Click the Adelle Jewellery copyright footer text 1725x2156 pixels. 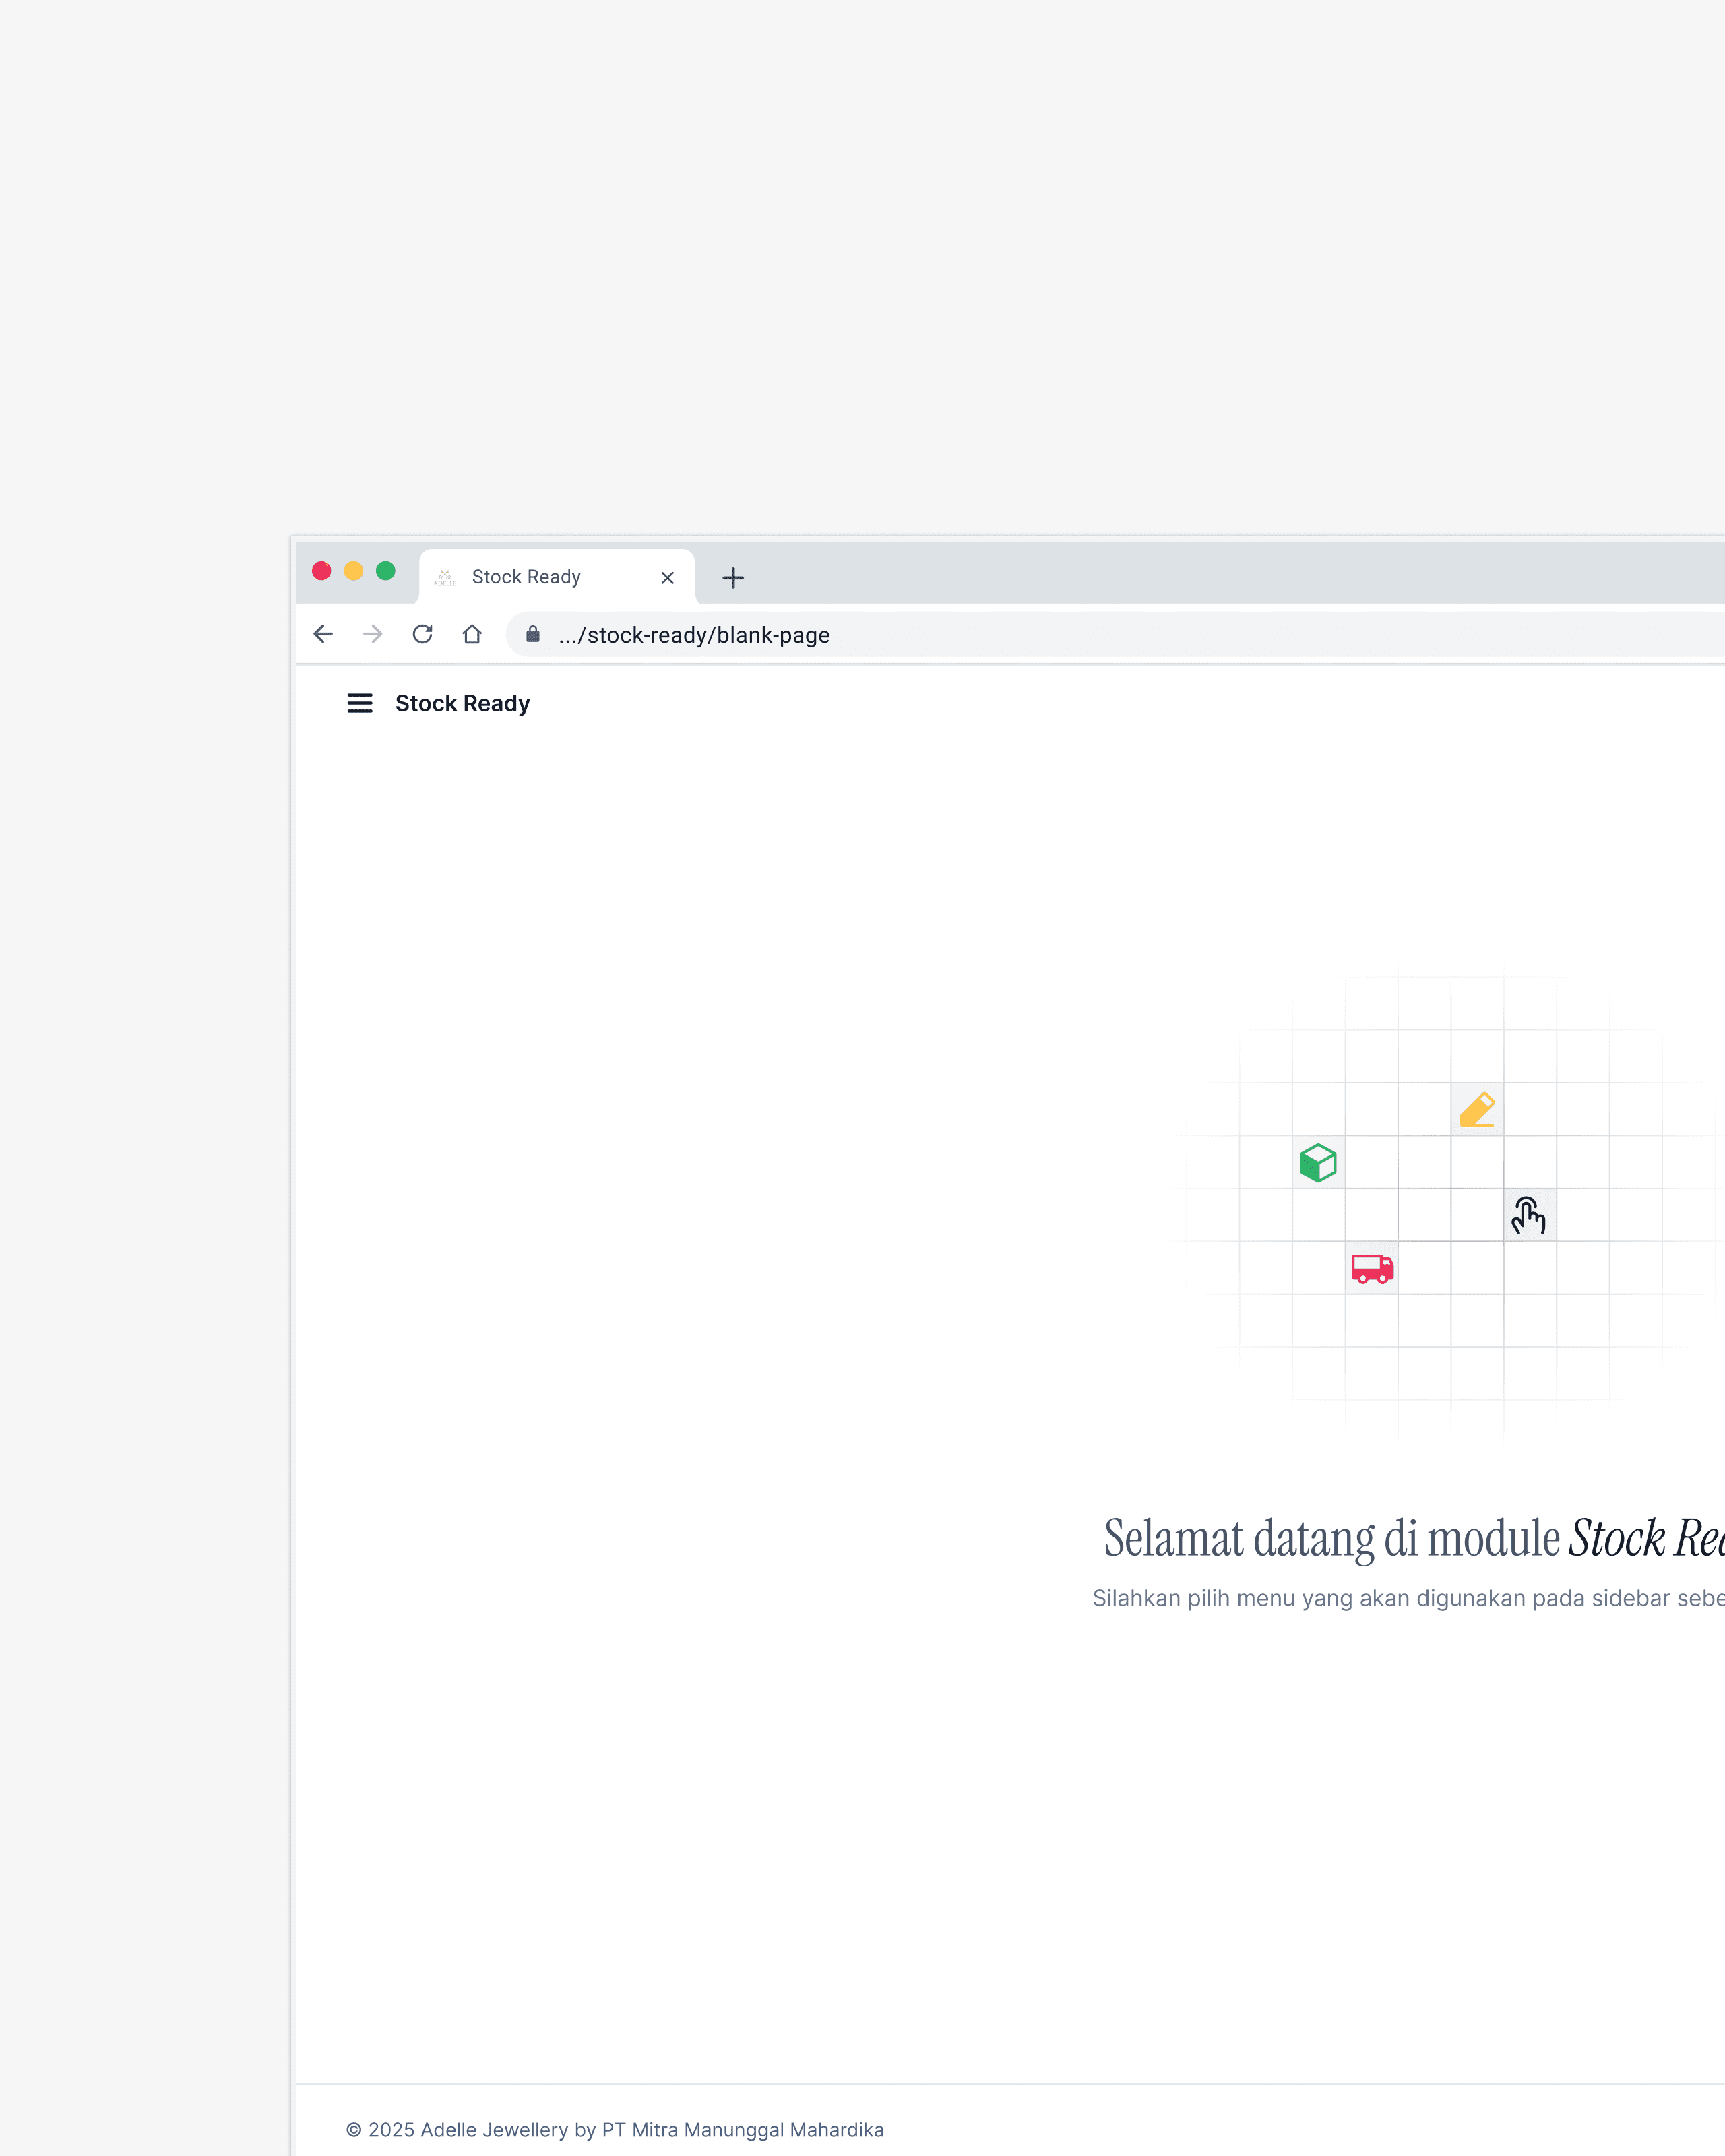(615, 2129)
